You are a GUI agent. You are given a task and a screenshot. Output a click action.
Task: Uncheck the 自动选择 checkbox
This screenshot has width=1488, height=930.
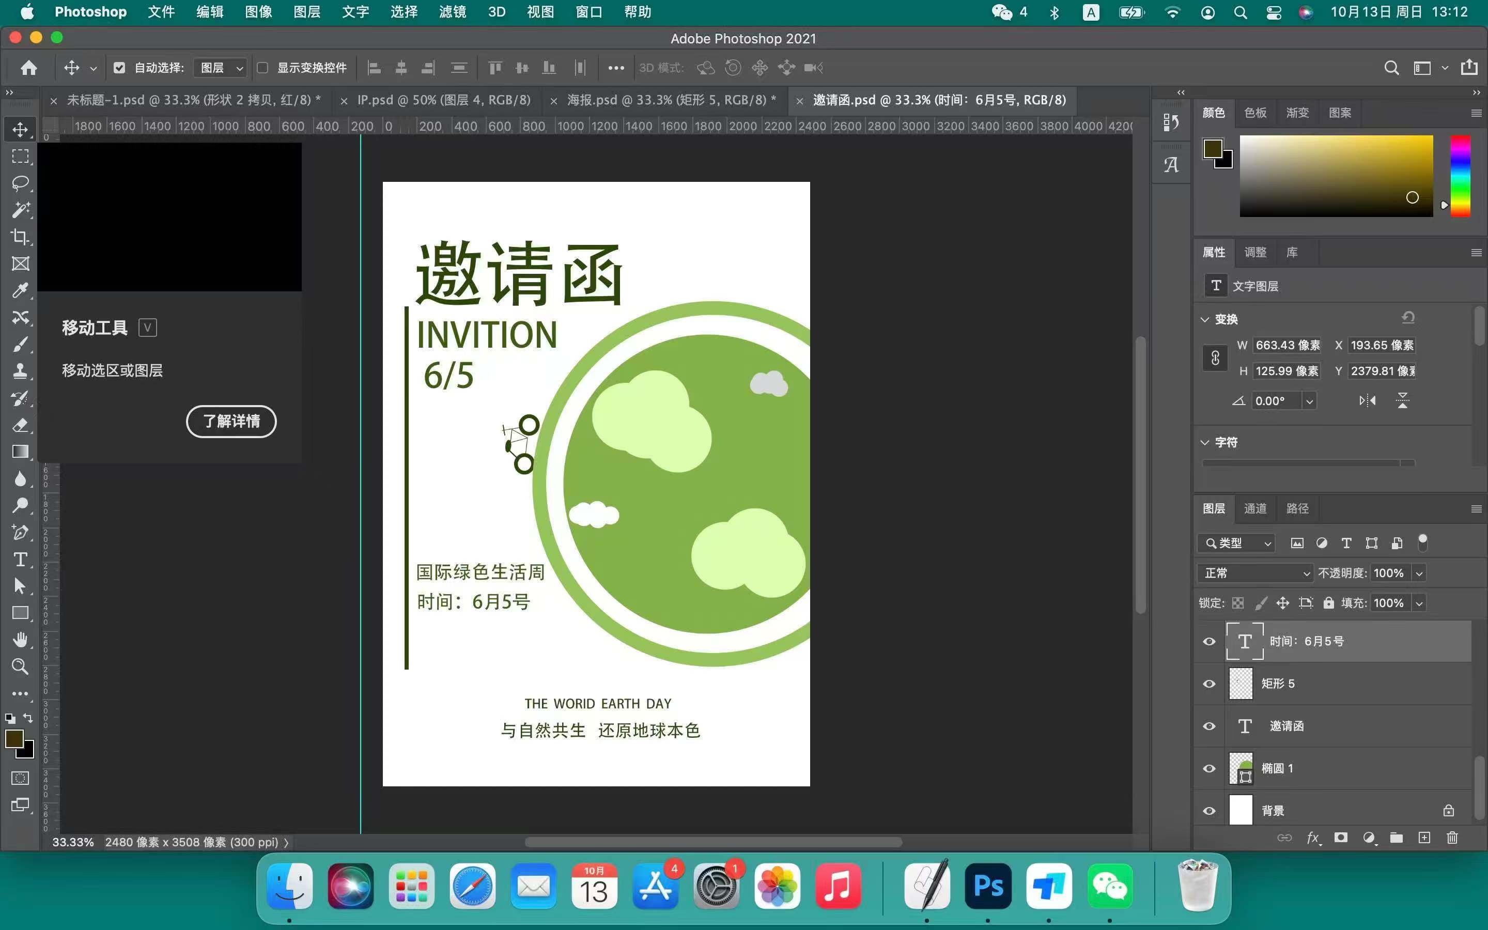point(119,68)
